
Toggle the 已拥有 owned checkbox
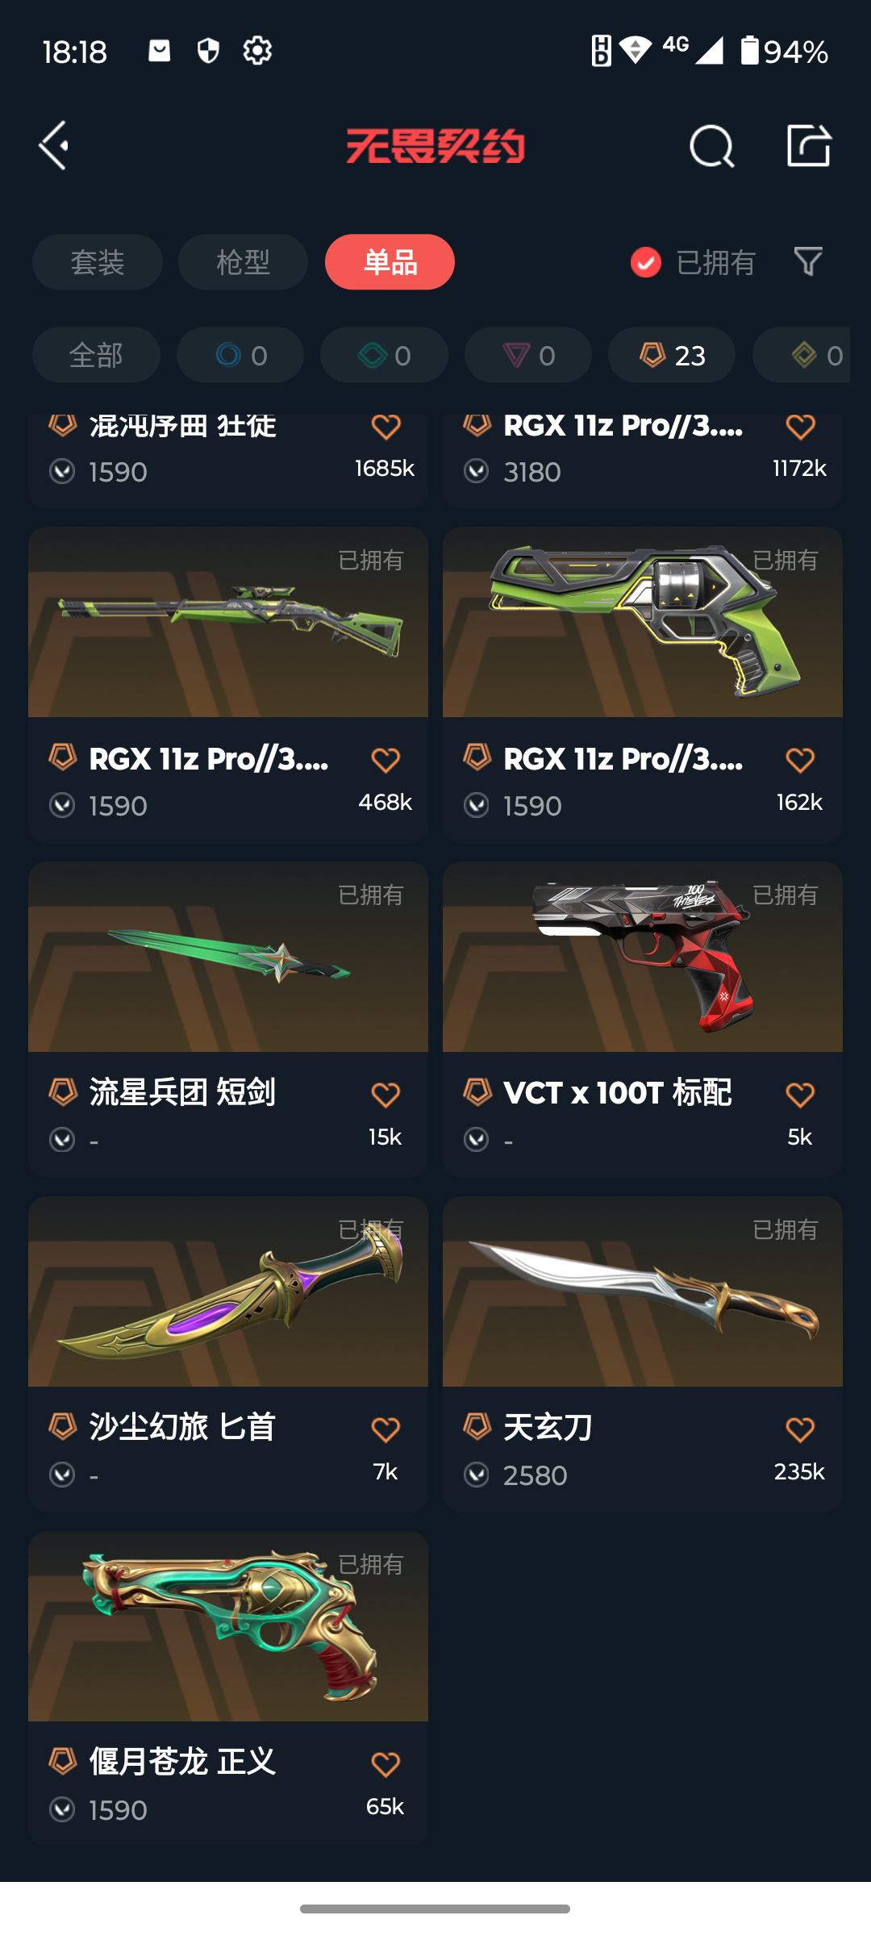pos(646,262)
